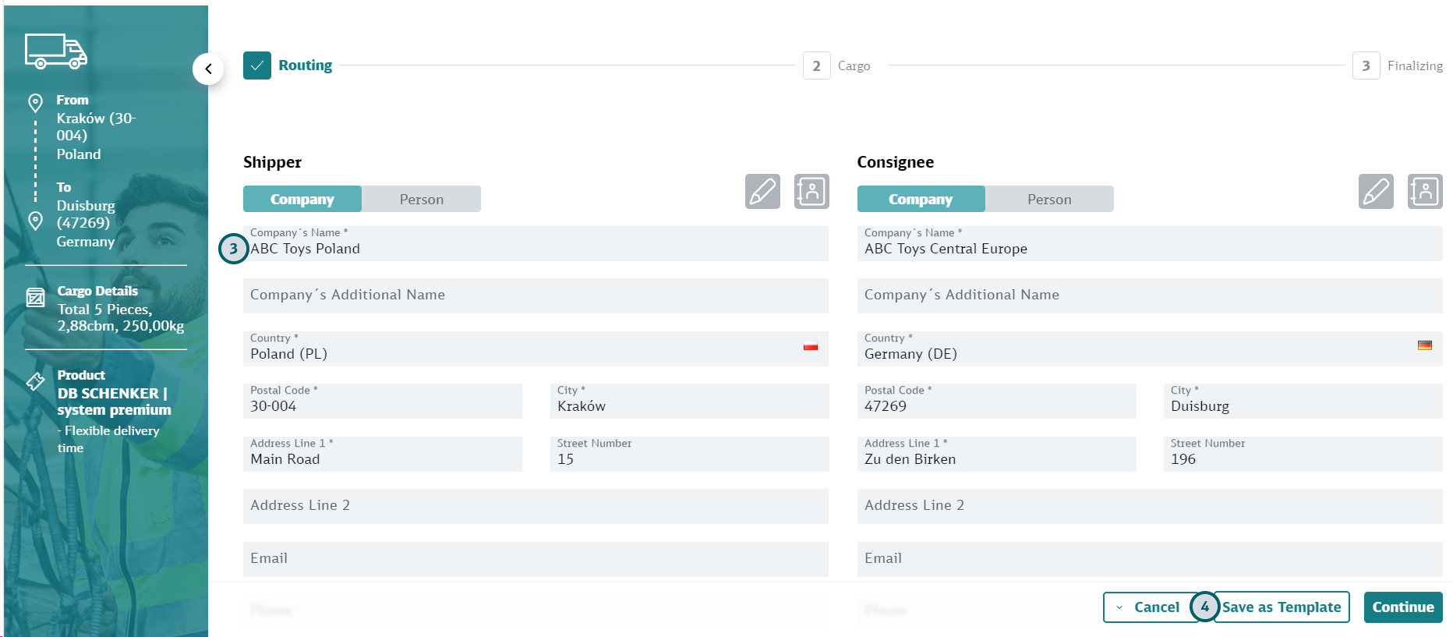Expand the Cancel button dropdown chevron

pos(1119,607)
